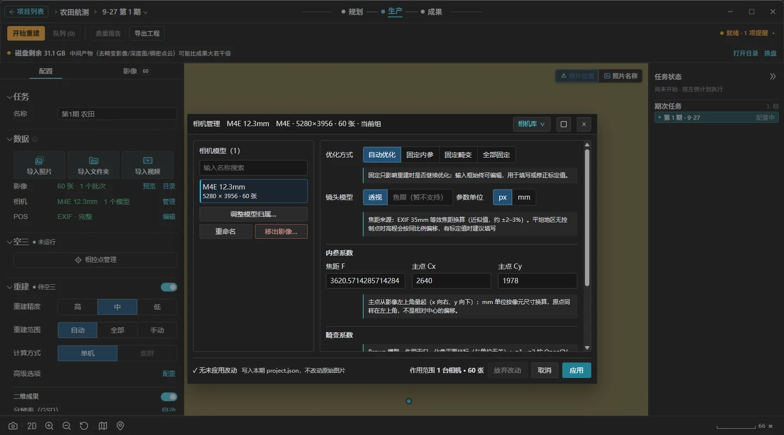Go to the 成果 stage
Image resolution: width=784 pixels, height=435 pixels.
tap(431, 12)
